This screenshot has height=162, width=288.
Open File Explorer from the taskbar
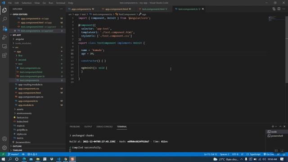(38, 159)
